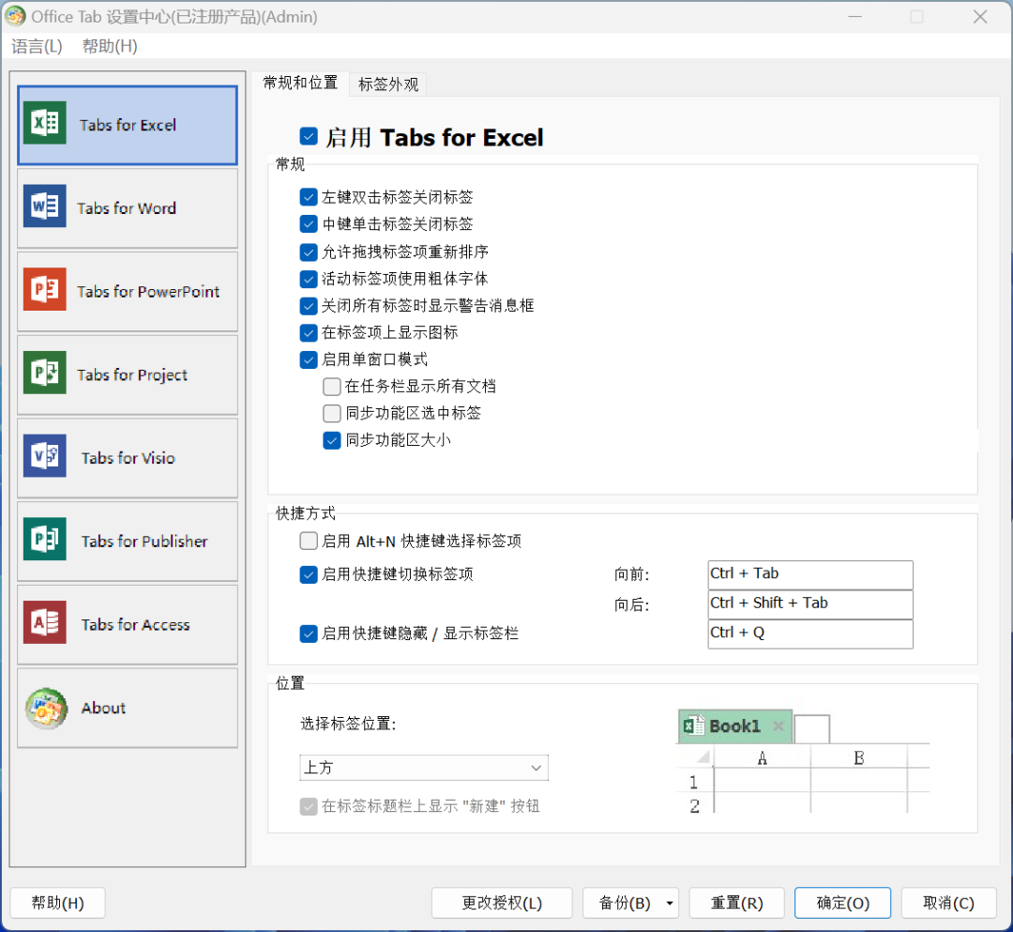
Task: Uncheck 中键单击标签关闭标签
Action: (309, 224)
